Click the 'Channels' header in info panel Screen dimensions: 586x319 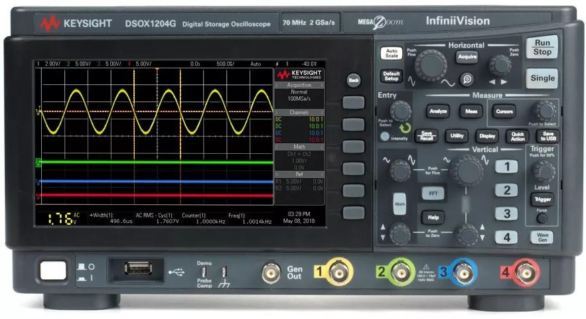(x=299, y=113)
